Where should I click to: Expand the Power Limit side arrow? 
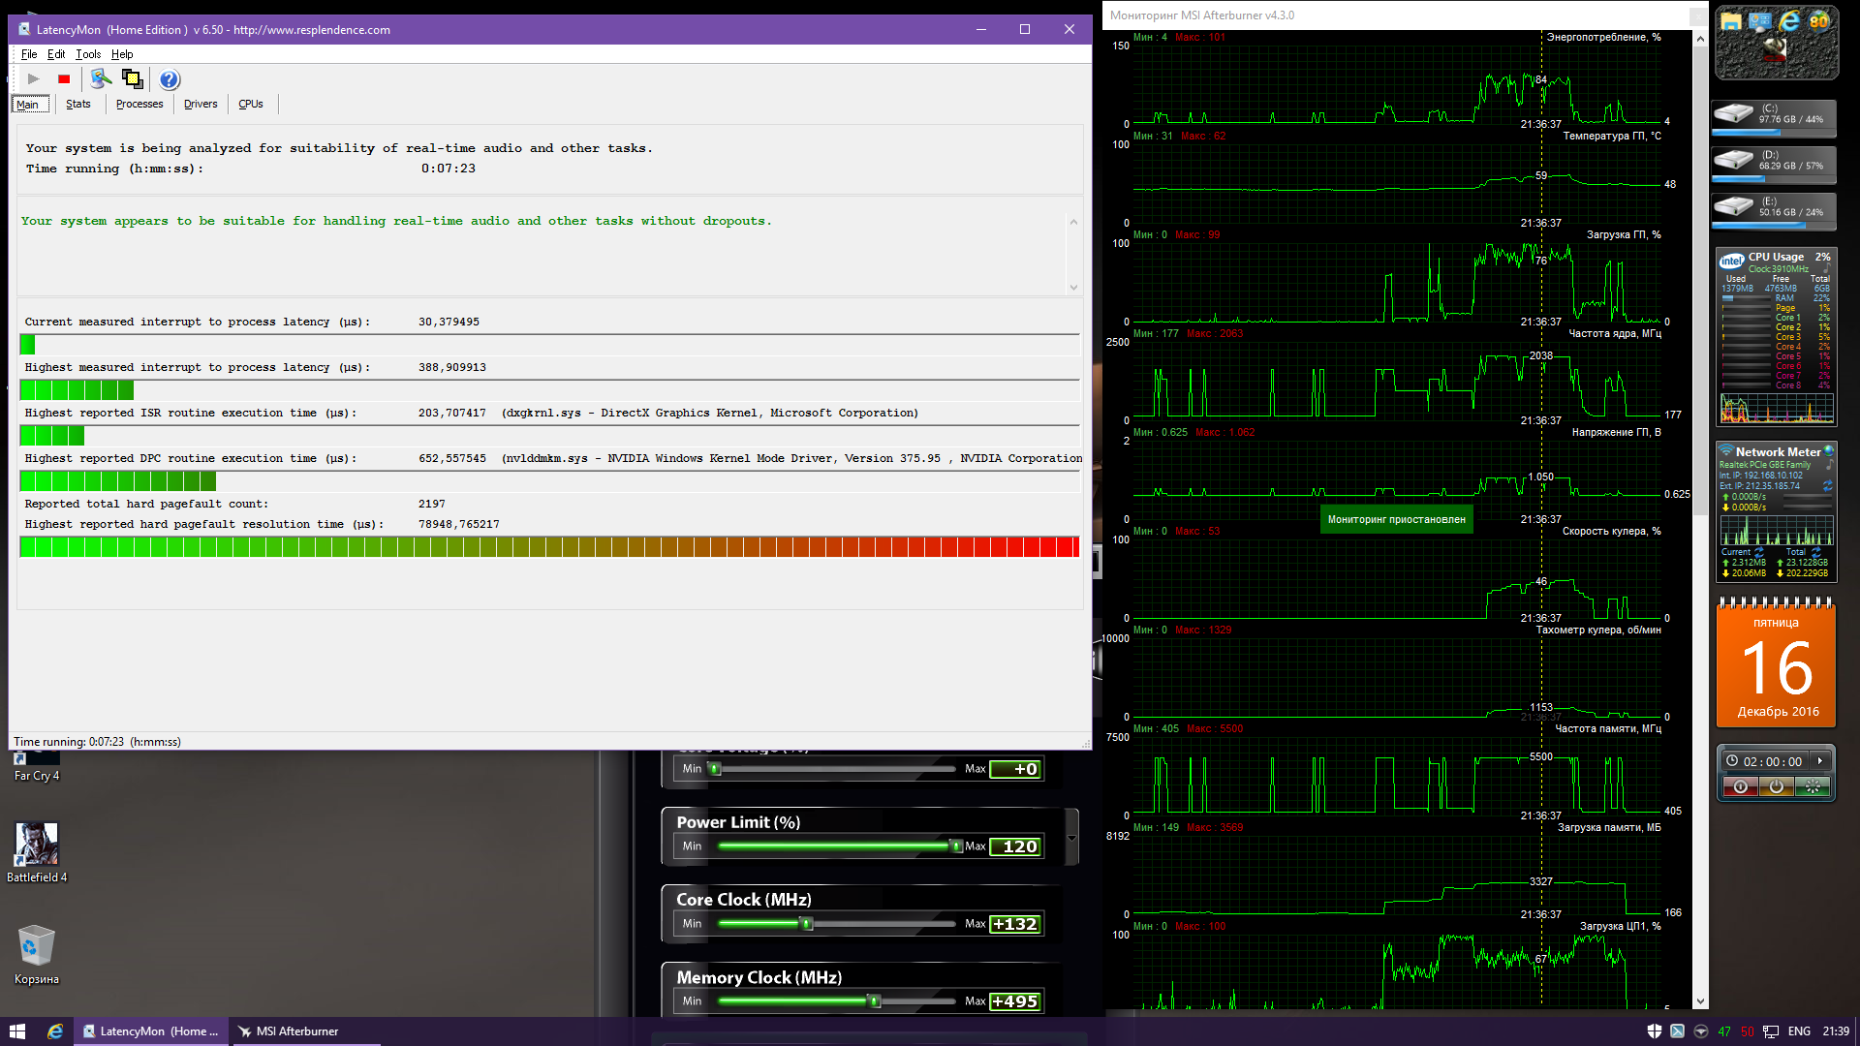coord(1071,838)
